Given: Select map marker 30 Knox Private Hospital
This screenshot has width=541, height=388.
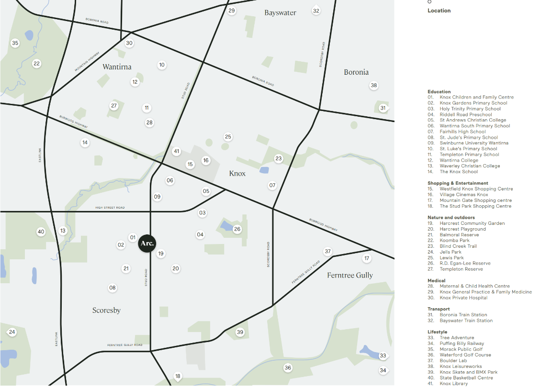Looking at the screenshot, I should point(129,43).
